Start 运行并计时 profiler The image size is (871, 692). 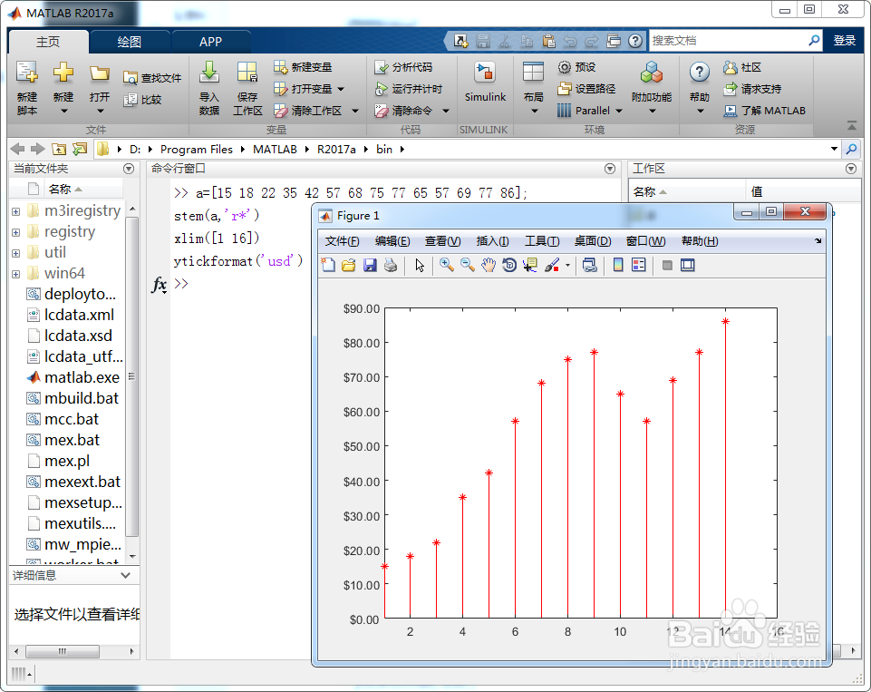click(408, 89)
